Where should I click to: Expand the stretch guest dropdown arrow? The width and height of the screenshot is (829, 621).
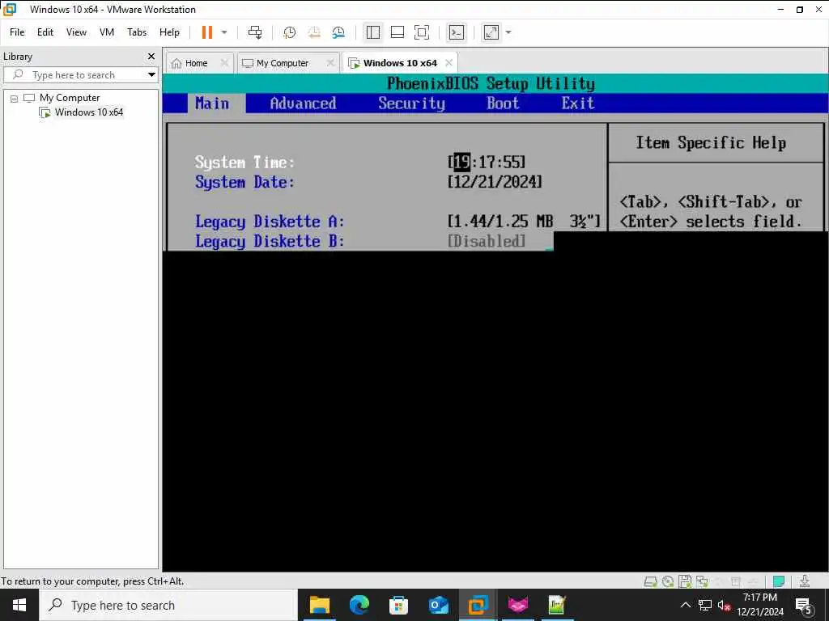[508, 32]
